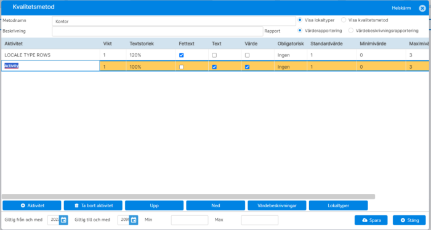Click Ta bort aktivitet button
The height and width of the screenshot is (230, 431).
coord(93,205)
